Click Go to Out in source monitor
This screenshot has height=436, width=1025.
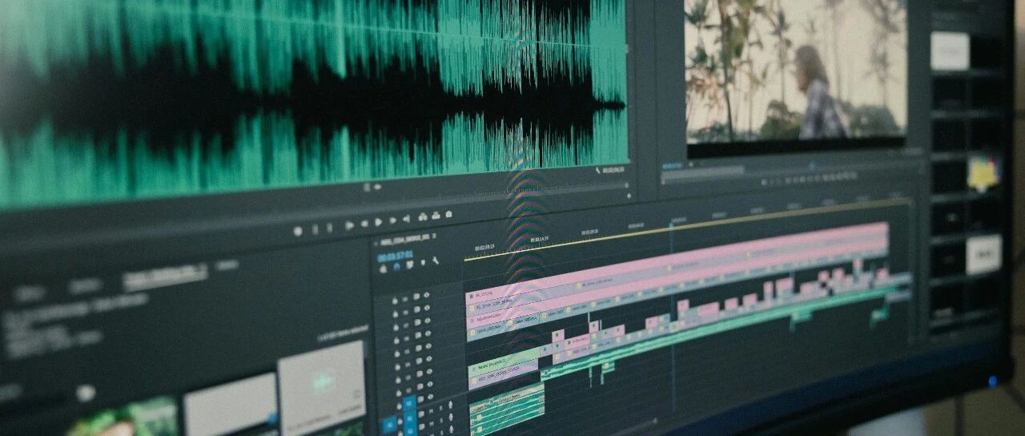[406, 219]
